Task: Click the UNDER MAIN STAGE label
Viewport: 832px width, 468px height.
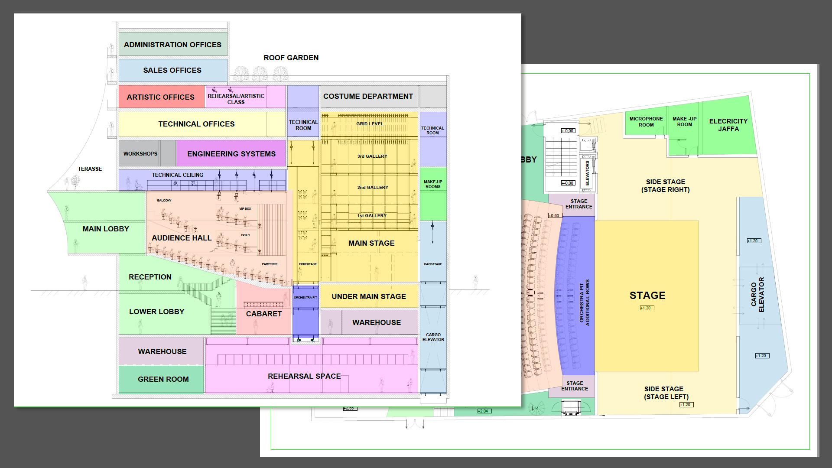Action: pyautogui.click(x=369, y=296)
